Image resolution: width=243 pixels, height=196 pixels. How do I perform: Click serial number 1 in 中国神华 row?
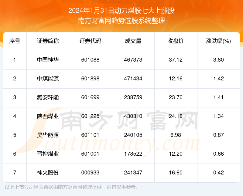point(15,60)
